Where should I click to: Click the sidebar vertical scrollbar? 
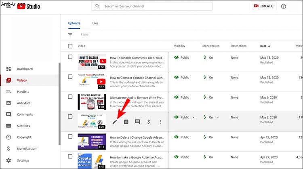[x=59, y=104]
